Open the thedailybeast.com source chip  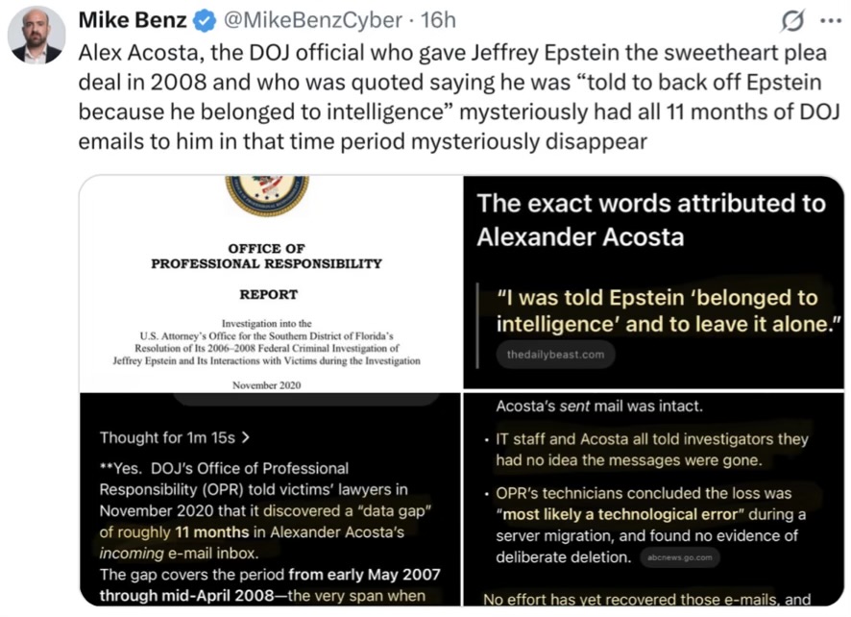tap(555, 355)
